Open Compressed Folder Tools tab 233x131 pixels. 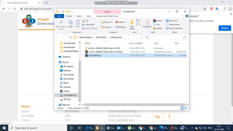coord(107,16)
